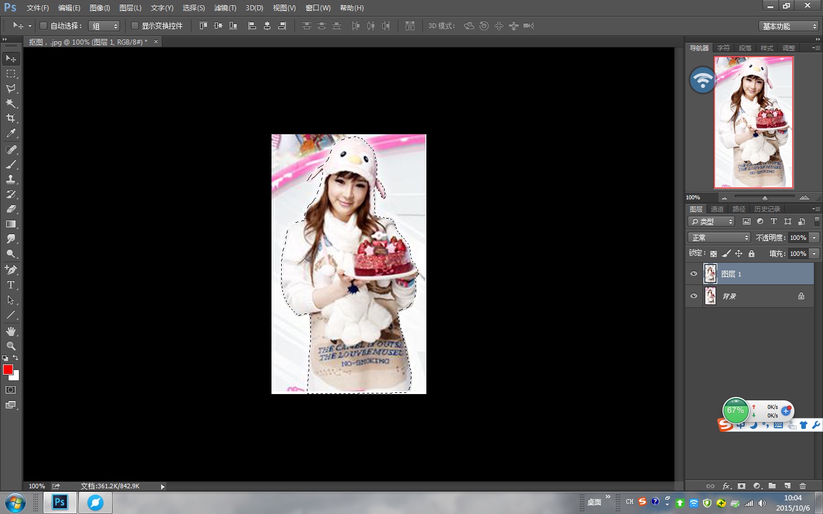Select the Crop tool
Screen dimensions: 823x514
coord(11,118)
